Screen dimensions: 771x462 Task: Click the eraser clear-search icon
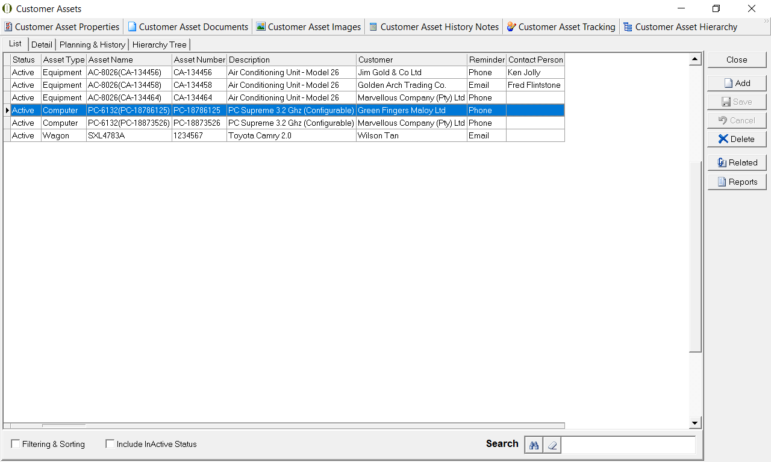(552, 445)
